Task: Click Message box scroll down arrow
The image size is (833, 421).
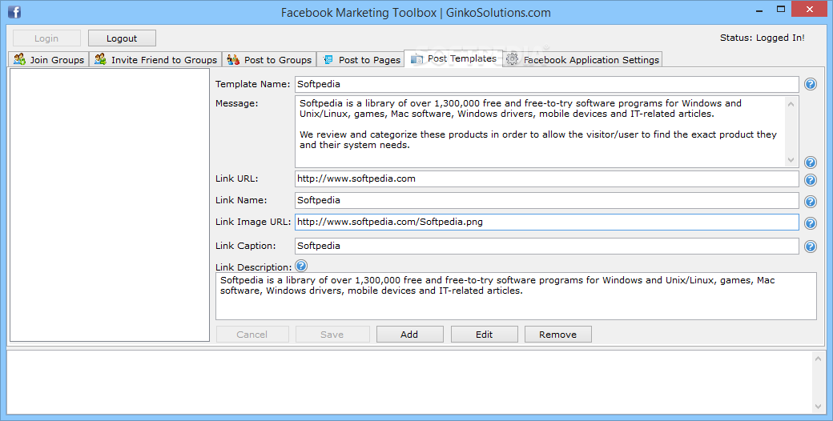Action: [791, 160]
